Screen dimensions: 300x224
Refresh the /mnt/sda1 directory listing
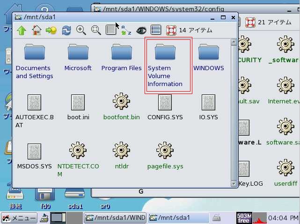click(x=66, y=30)
